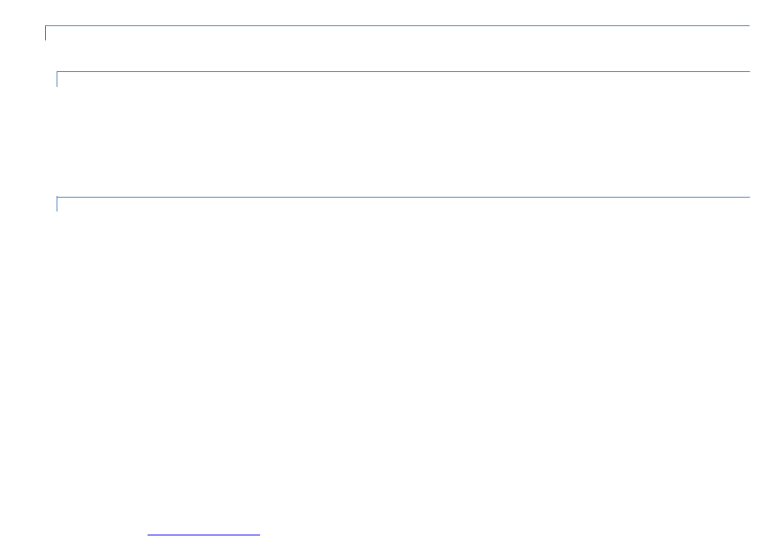The height and width of the screenshot is (541, 779).
Task: Click the corner of second bracket outline
Action: pyautogui.click(x=57, y=71)
